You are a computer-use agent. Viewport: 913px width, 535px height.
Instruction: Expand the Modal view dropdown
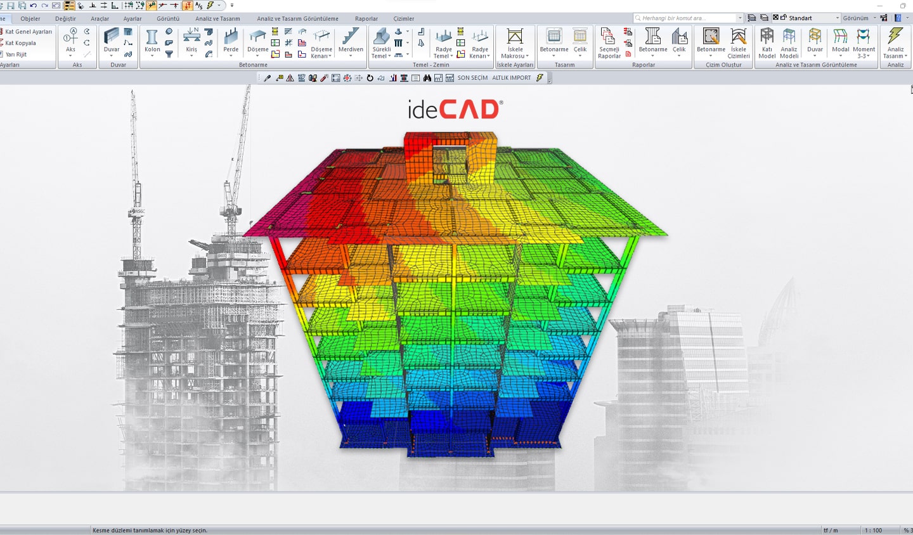click(x=840, y=56)
